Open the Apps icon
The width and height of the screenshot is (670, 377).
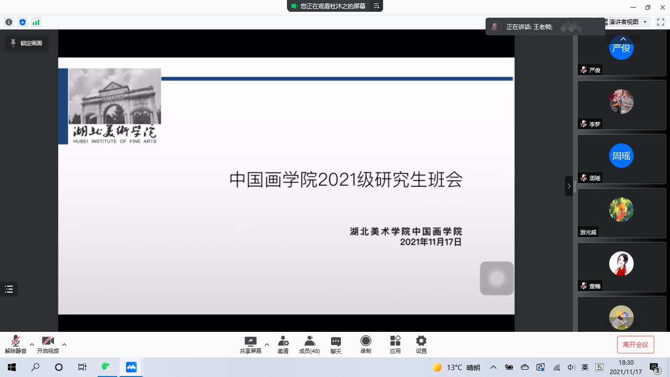pyautogui.click(x=395, y=344)
